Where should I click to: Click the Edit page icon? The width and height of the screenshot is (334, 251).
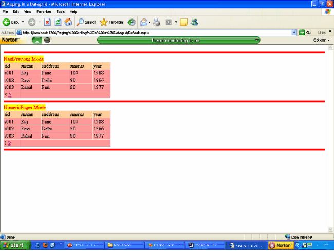[169, 22]
